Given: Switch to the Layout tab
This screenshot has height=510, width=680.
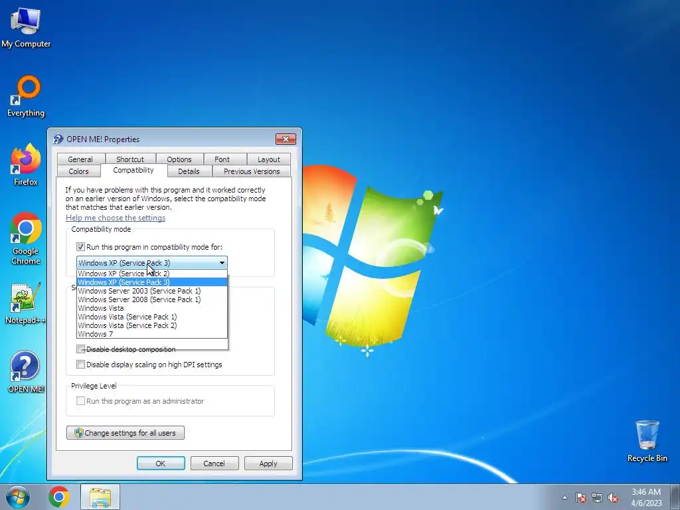Looking at the screenshot, I should pyautogui.click(x=269, y=159).
